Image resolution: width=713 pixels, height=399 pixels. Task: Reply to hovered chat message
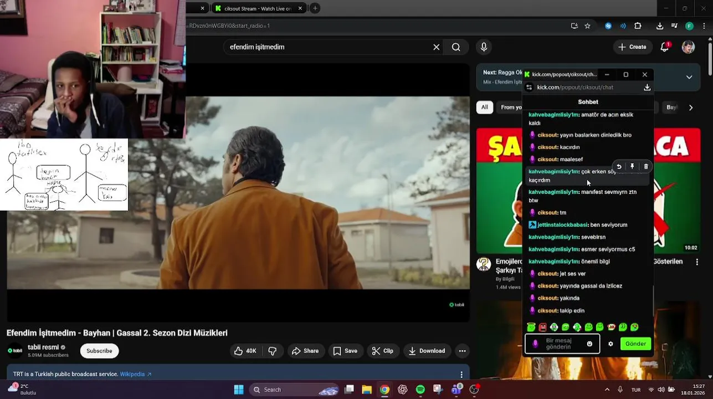619,166
